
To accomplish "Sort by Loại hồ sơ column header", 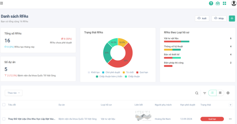I will pyautogui.click(x=106, y=105).
